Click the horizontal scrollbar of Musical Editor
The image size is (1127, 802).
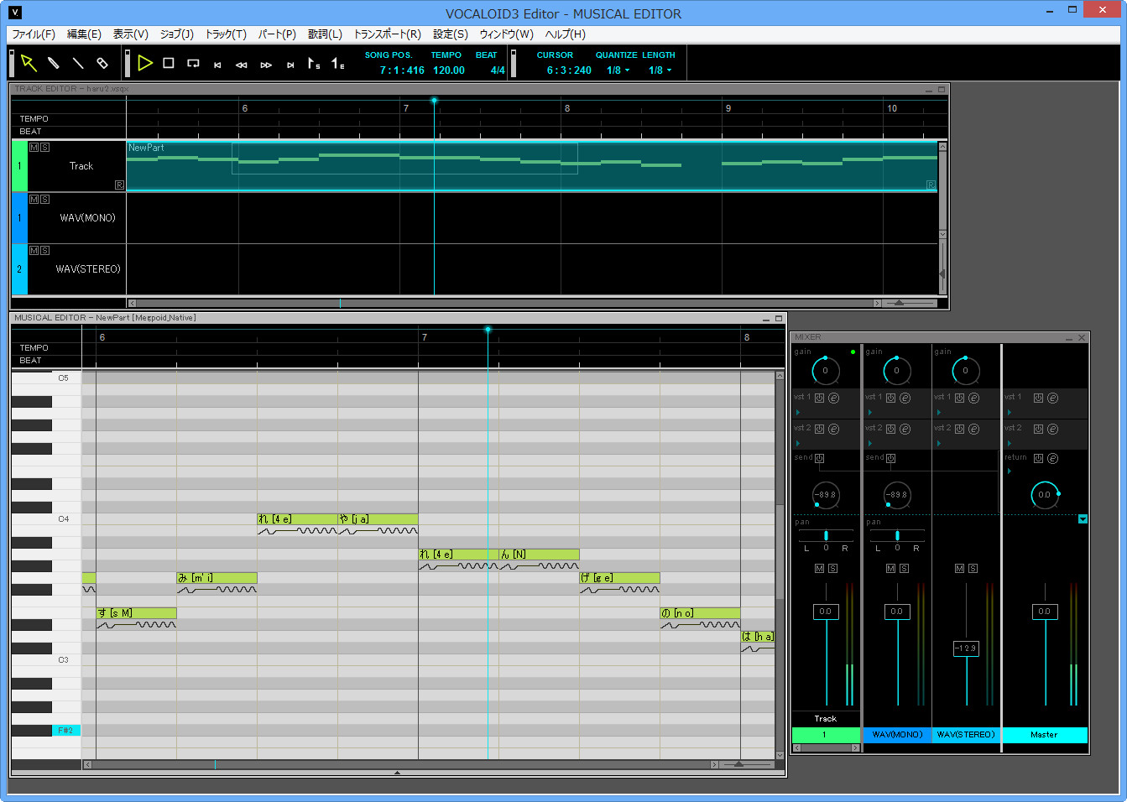pyautogui.click(x=401, y=764)
